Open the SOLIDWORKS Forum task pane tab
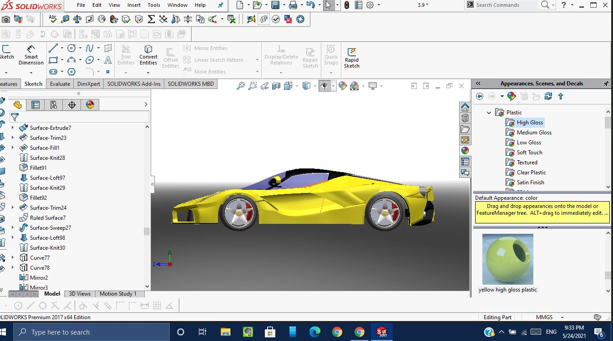The width and height of the screenshot is (613, 341). 465,173
